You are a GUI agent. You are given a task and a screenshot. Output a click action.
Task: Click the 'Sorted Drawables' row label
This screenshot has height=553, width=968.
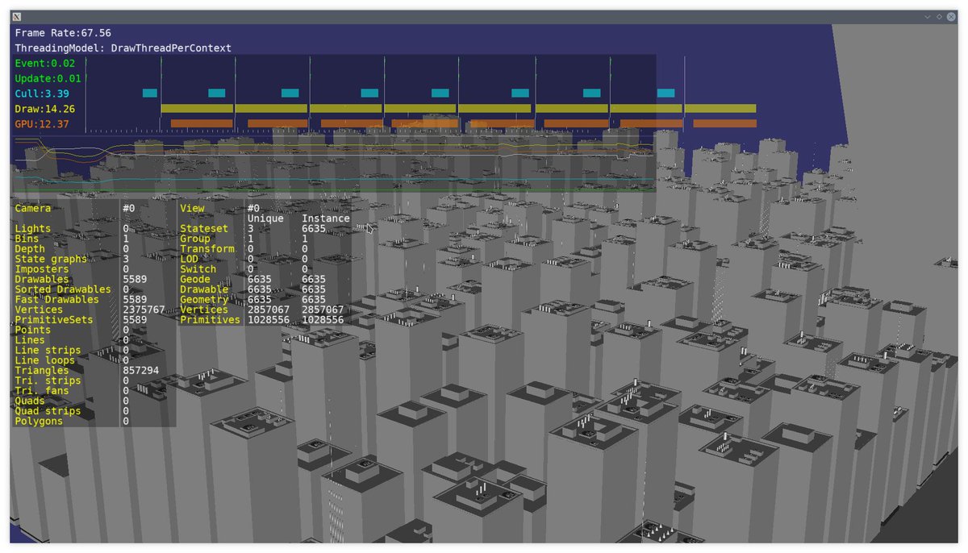(63, 289)
